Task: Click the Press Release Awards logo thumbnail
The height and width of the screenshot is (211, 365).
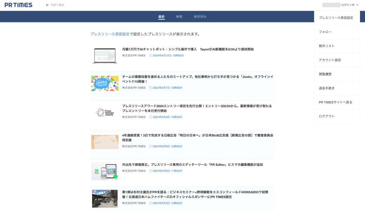Action: (105, 113)
